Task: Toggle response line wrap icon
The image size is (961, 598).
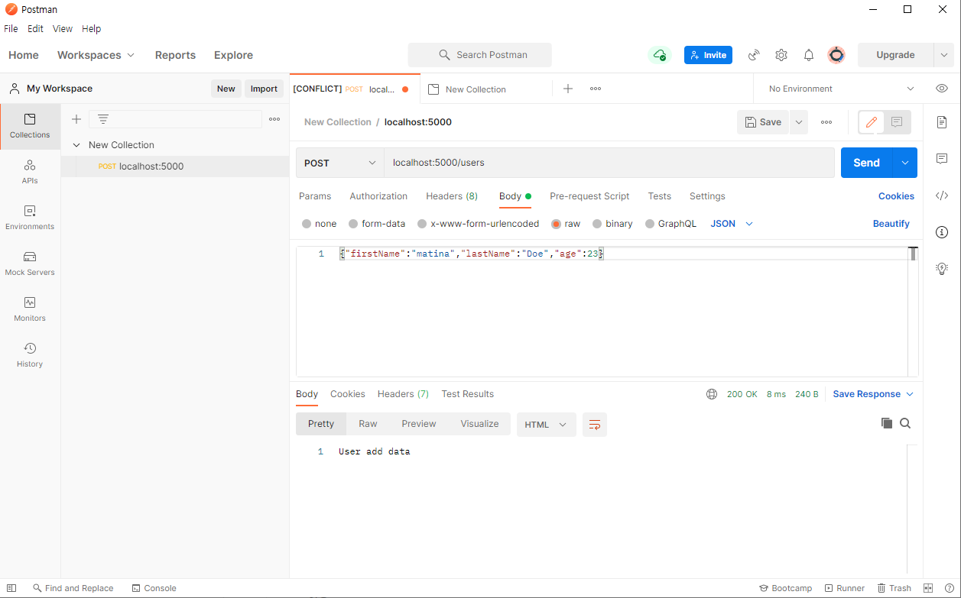Action: click(595, 425)
